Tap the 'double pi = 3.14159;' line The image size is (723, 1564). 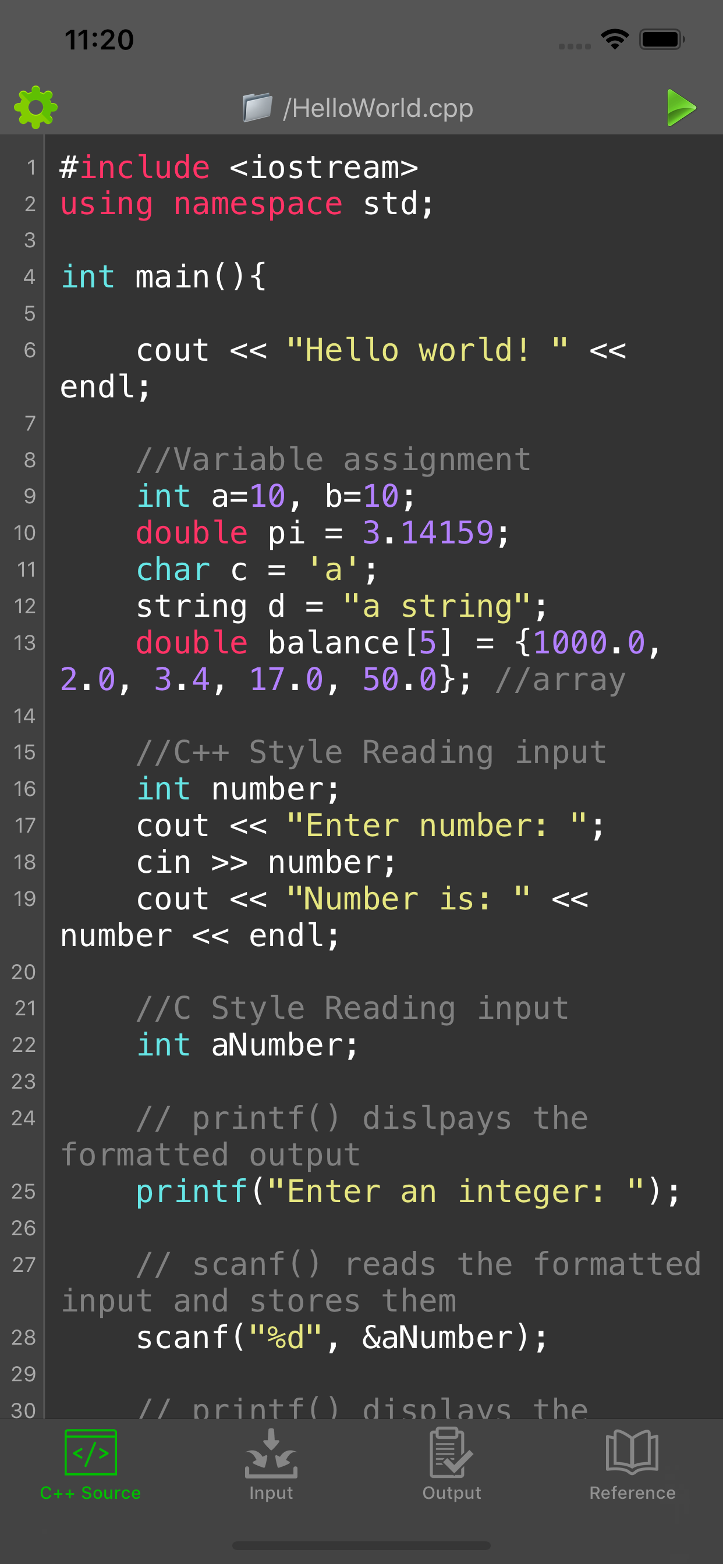tap(322, 532)
